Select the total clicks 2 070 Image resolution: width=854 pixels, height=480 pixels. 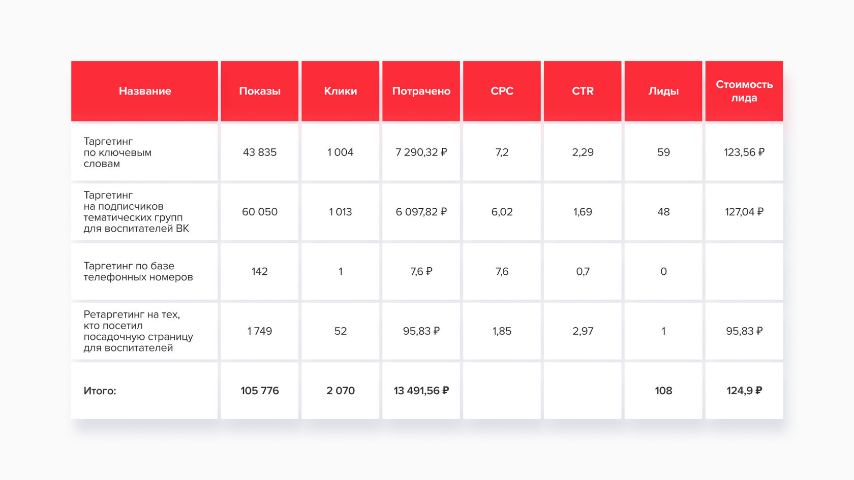341,391
